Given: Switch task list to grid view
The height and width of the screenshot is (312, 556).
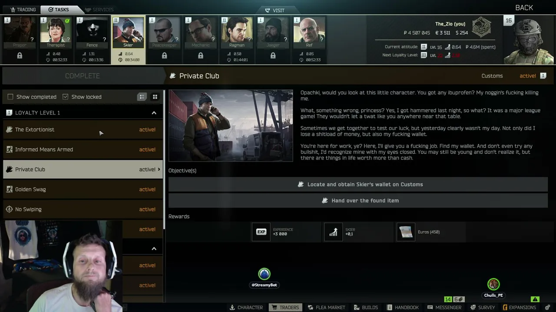Looking at the screenshot, I should (155, 97).
